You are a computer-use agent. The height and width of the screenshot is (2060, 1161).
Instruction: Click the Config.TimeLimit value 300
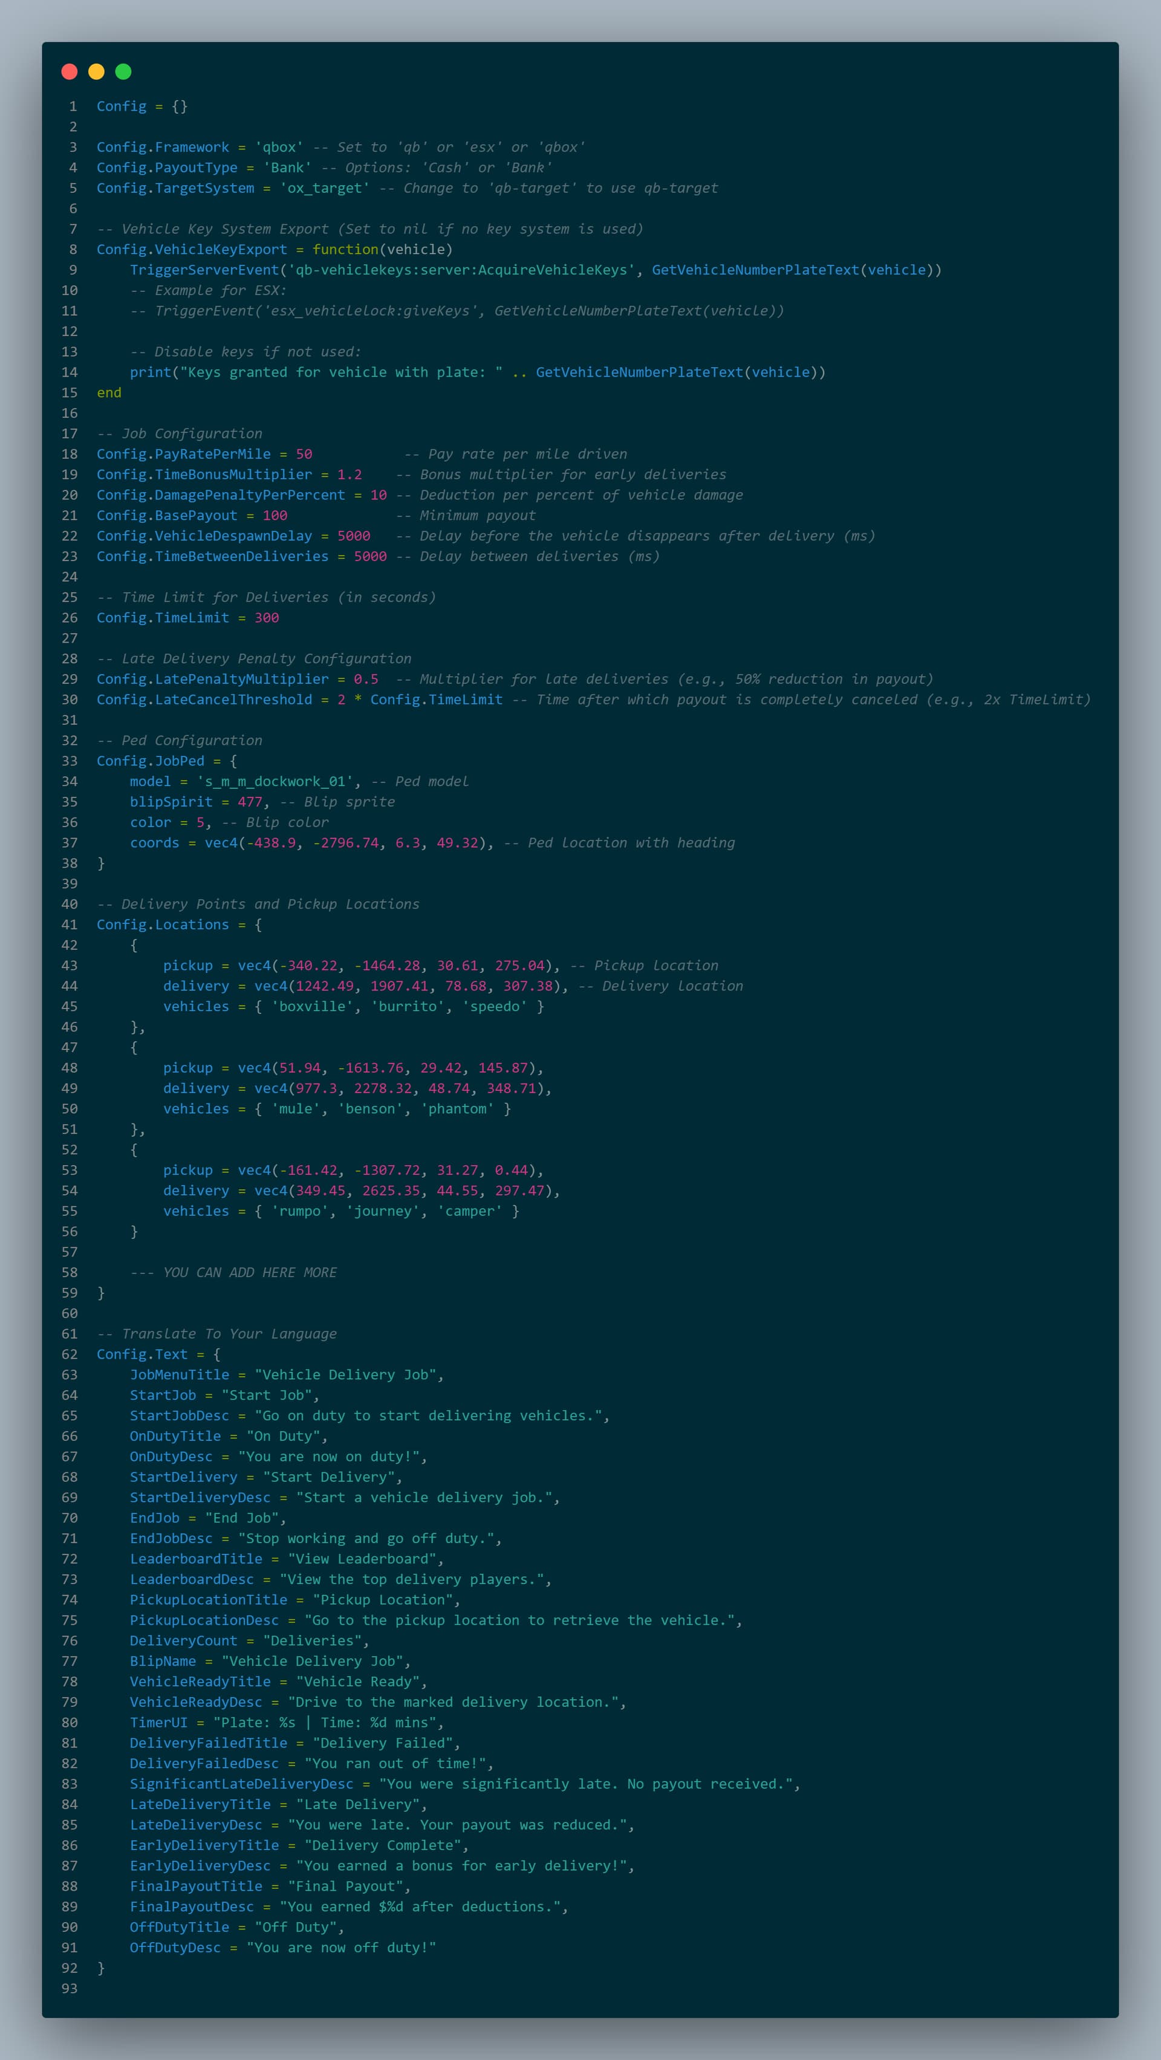266,618
